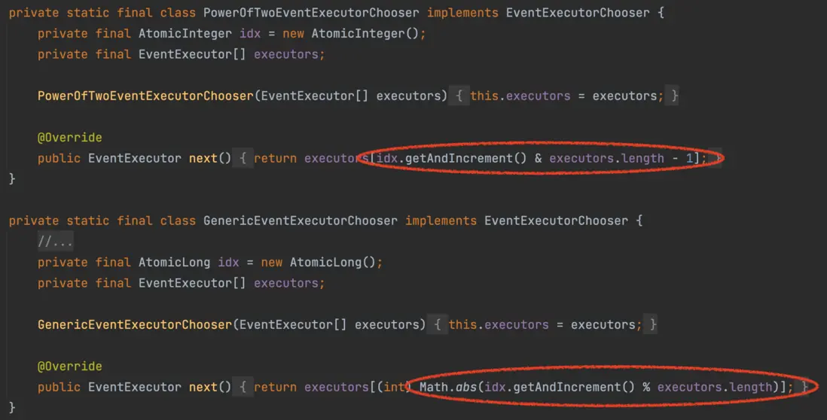Click the first @Override annotation

(69, 138)
